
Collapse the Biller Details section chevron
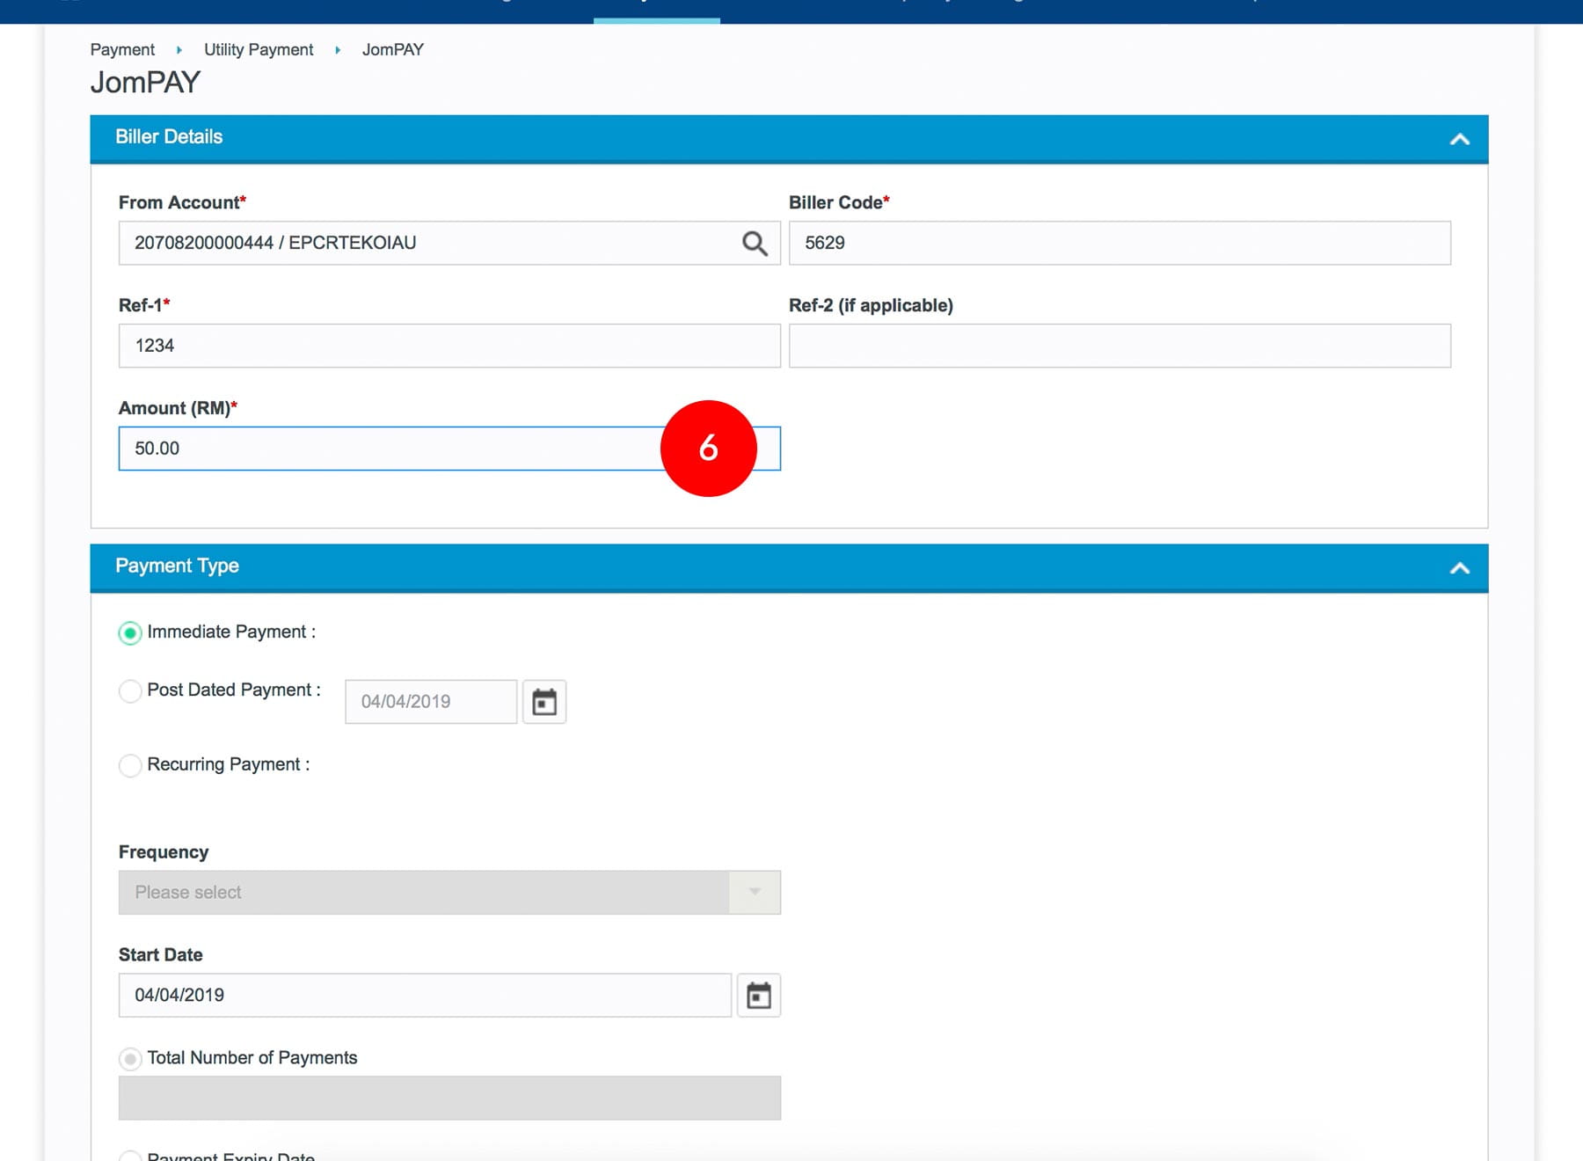(1459, 139)
